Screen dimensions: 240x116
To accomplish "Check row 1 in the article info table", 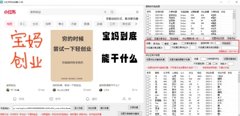I will pos(148,15).
